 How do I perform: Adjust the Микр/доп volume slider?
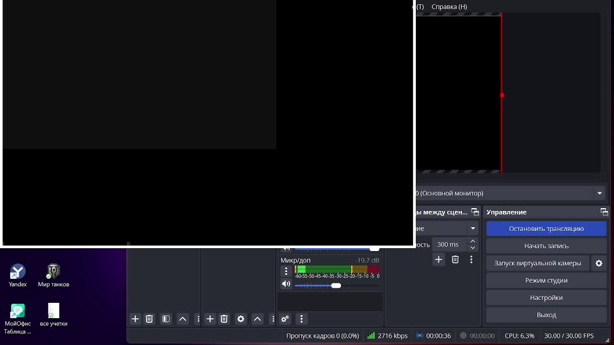click(336, 286)
